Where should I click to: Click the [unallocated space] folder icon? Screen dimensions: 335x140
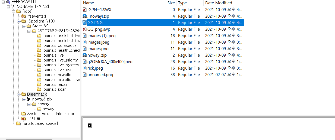[18, 123]
